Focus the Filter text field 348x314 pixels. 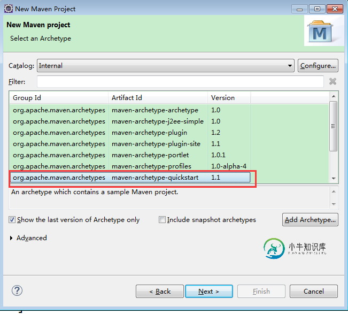pyautogui.click(x=180, y=81)
